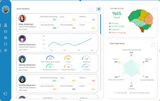Click the hijab woman's avatar photo
Screen dimensions: 160x101
pyautogui.click(x=22, y=79)
